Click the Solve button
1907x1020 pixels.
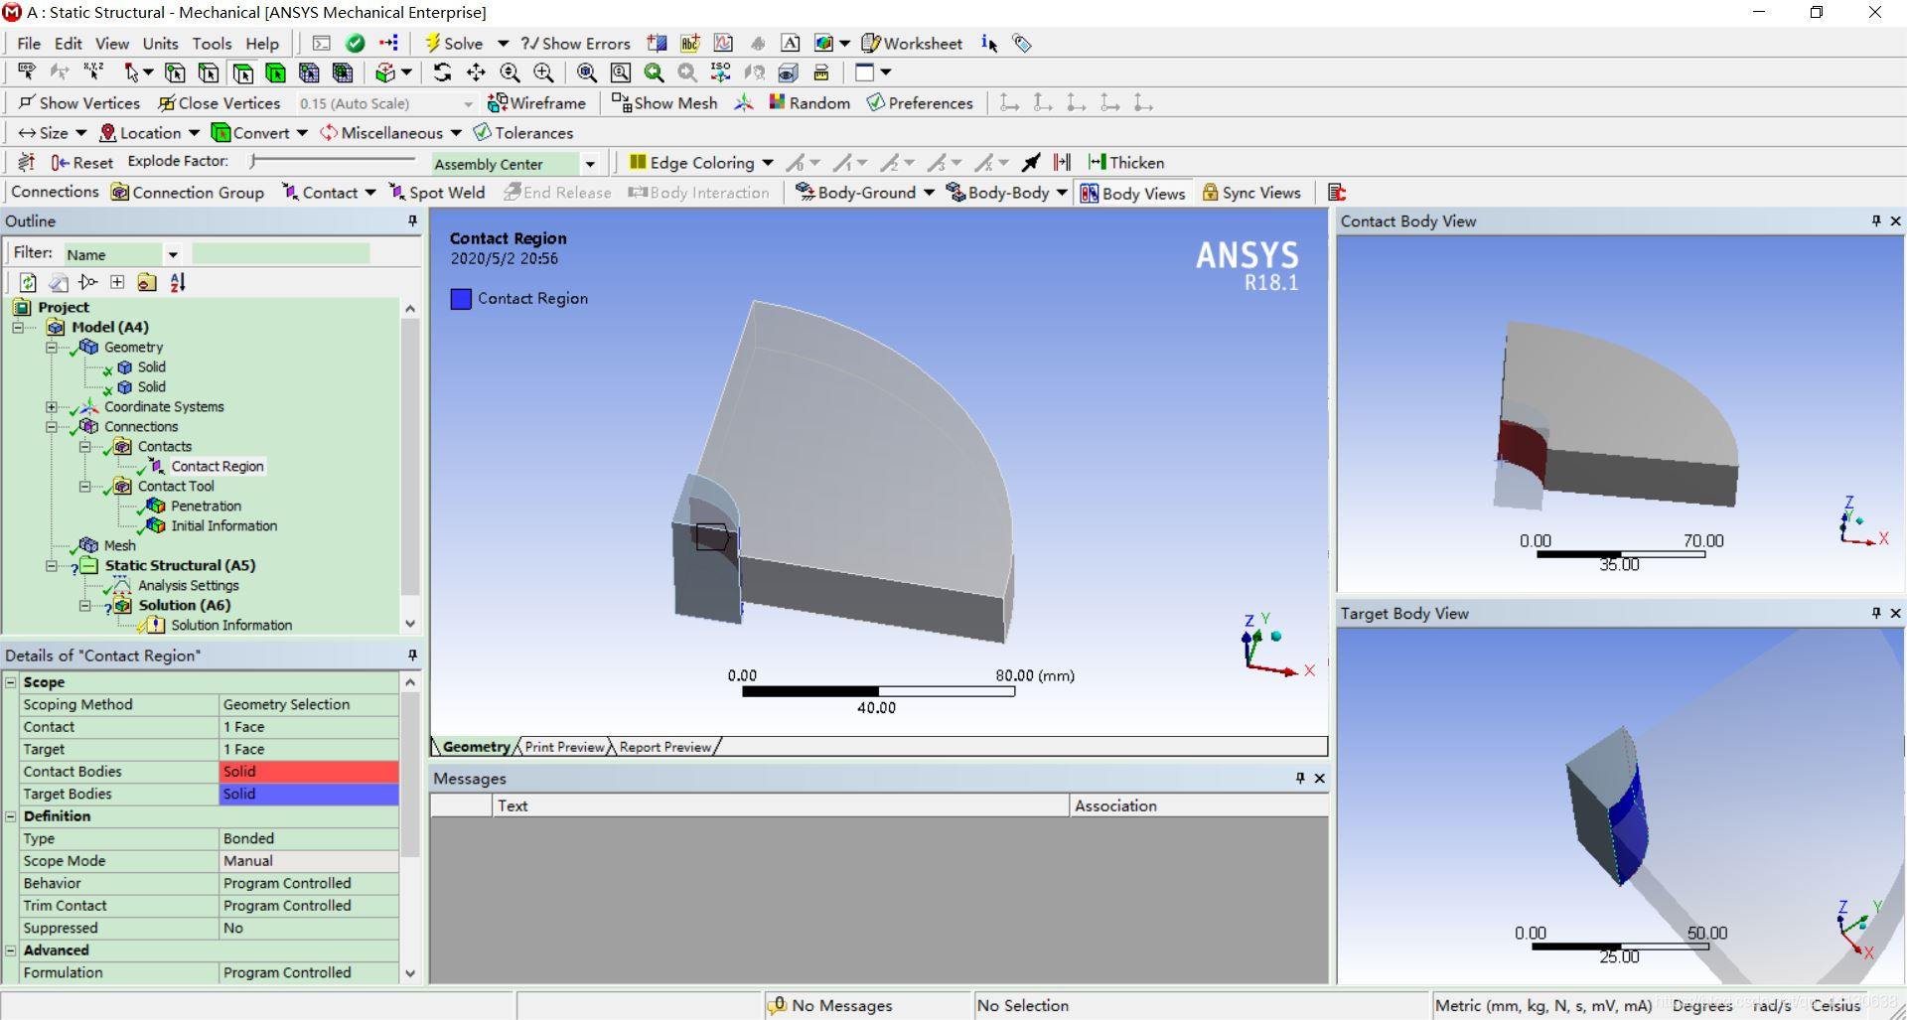pyautogui.click(x=454, y=43)
